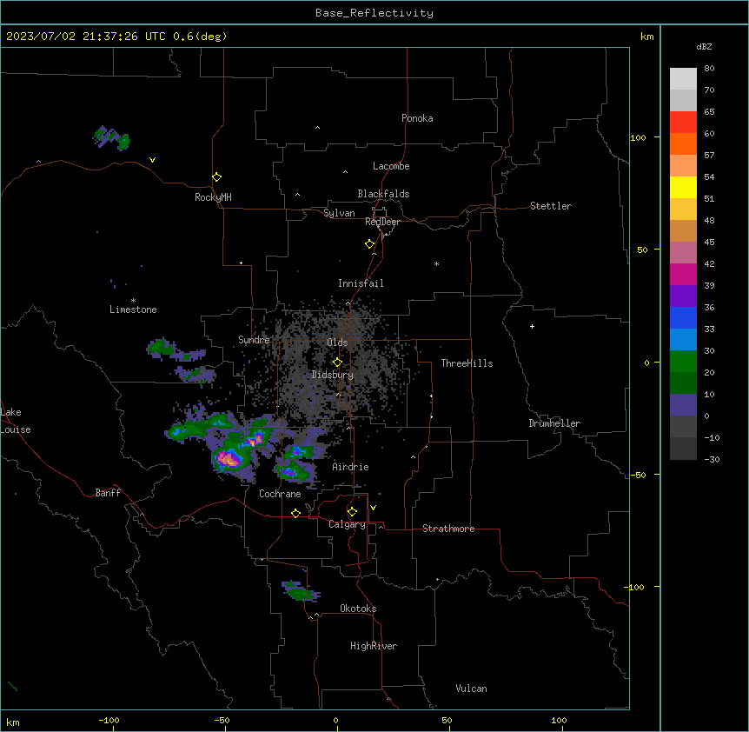Click the Sundre label
The height and width of the screenshot is (732, 749).
(x=254, y=340)
